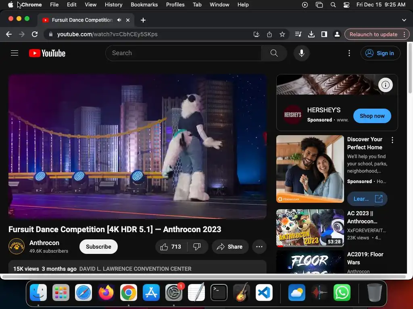
Task: Open macOS Control Center in the menu bar
Action: point(346,5)
